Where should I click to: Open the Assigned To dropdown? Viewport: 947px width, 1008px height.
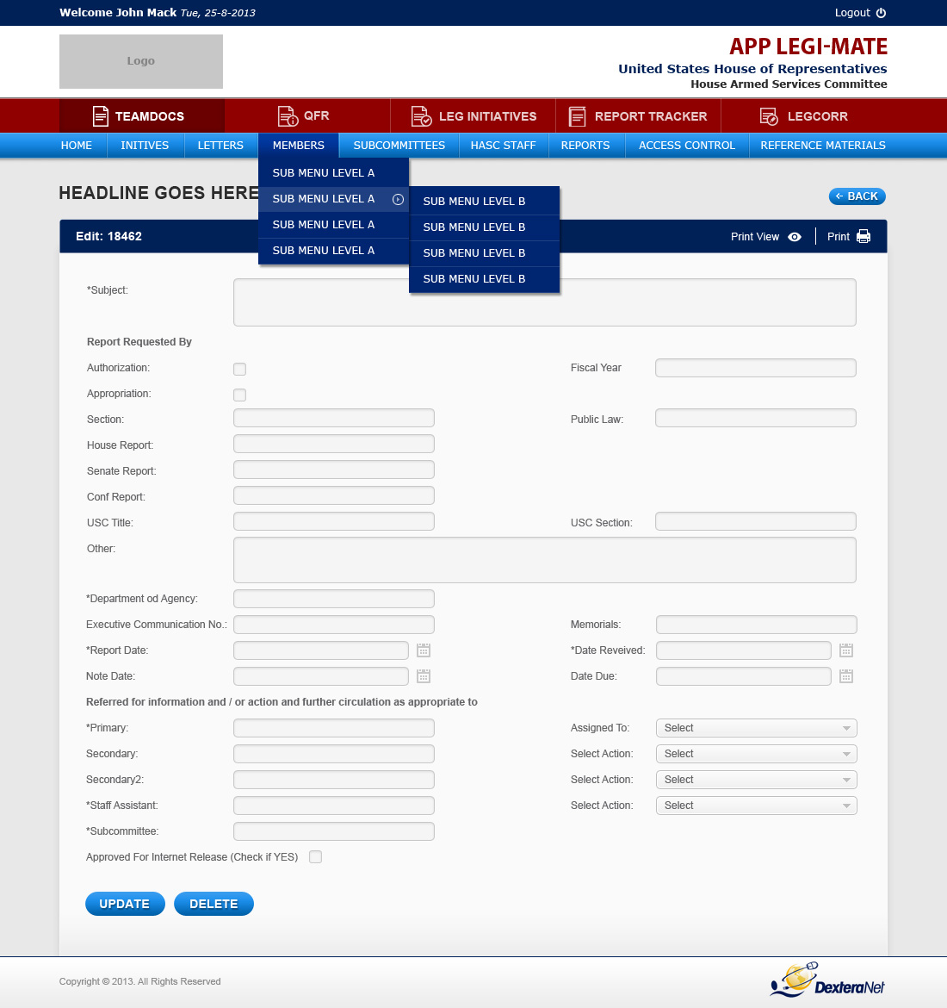coord(756,728)
